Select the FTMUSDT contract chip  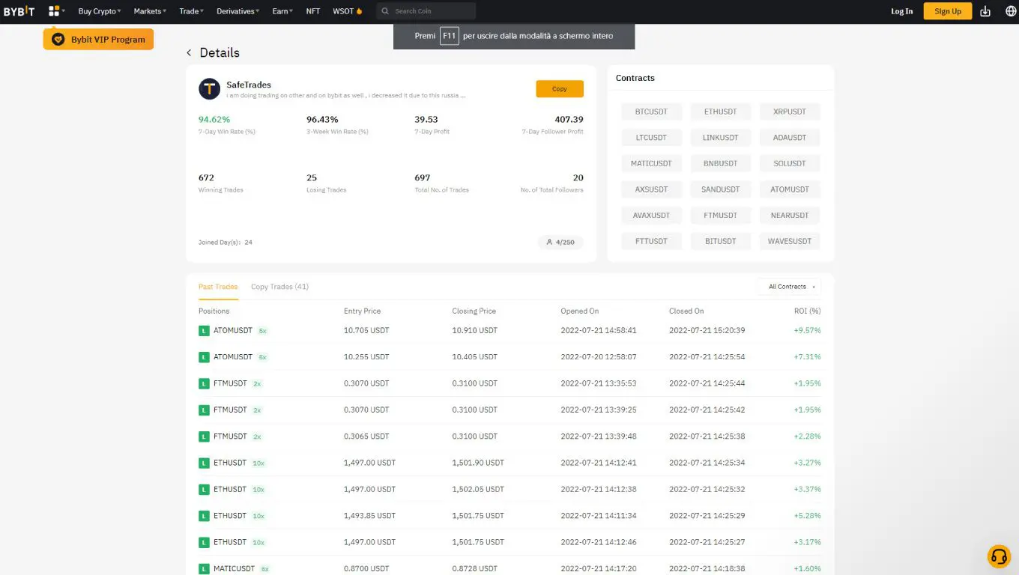720,215
